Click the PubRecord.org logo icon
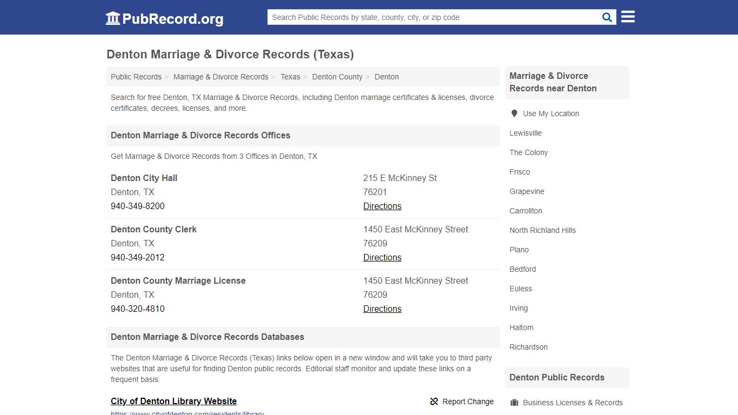 click(x=113, y=18)
